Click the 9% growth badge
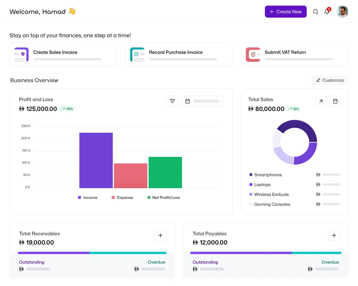Screen dimensions: 358x286 coord(294,109)
